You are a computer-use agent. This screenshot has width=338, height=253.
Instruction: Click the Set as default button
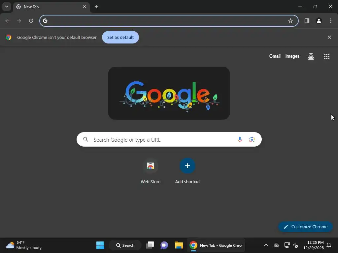point(120,37)
